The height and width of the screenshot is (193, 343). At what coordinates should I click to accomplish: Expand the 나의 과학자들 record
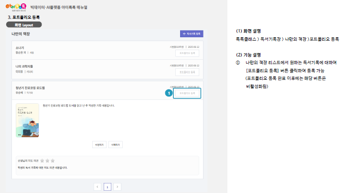point(24,66)
